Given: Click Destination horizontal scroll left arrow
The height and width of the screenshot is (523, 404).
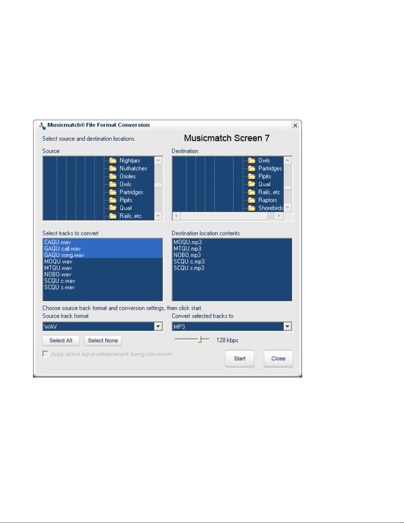Looking at the screenshot, I should (x=176, y=216).
